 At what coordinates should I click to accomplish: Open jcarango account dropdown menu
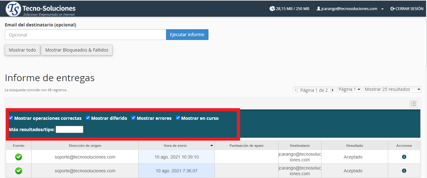(x=350, y=9)
